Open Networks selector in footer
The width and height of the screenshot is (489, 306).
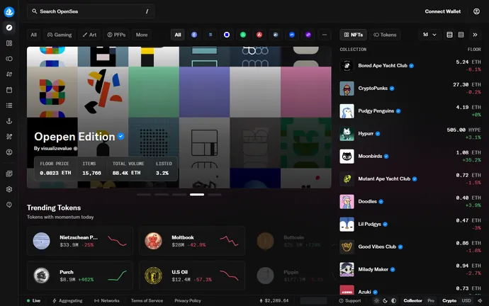point(106,301)
